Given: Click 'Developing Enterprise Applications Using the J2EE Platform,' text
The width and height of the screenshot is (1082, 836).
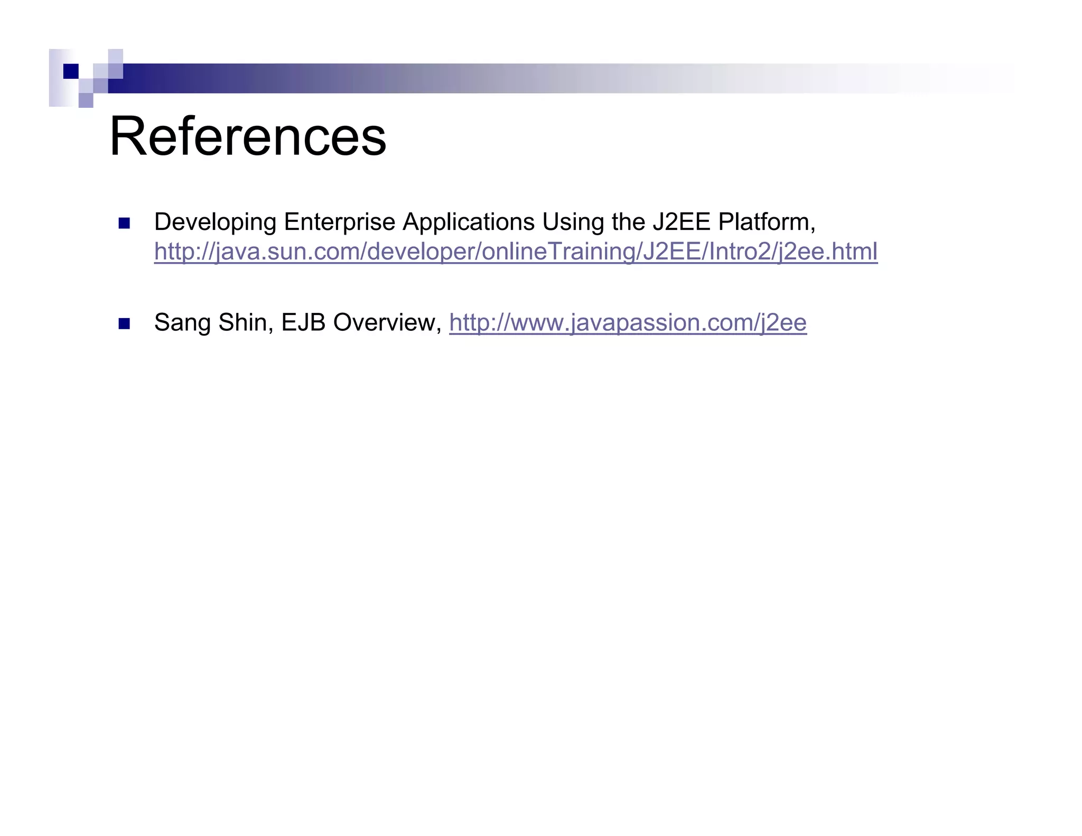Looking at the screenshot, I should 484,222.
